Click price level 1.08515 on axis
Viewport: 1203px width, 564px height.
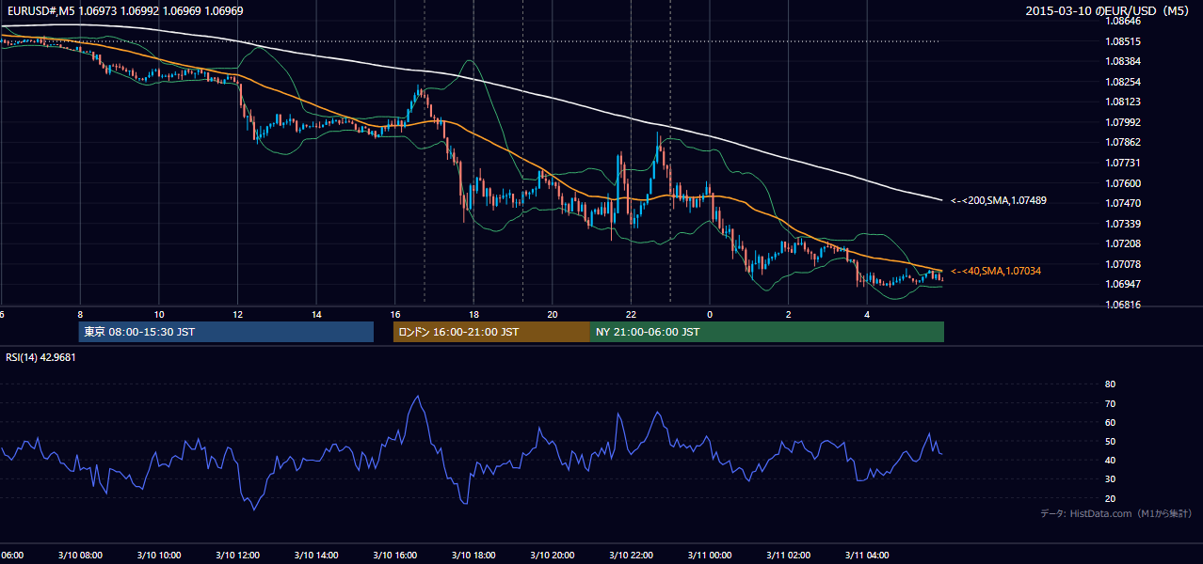[x=1124, y=41]
